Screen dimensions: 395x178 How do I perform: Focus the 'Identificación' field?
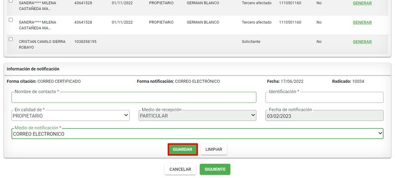(x=324, y=97)
